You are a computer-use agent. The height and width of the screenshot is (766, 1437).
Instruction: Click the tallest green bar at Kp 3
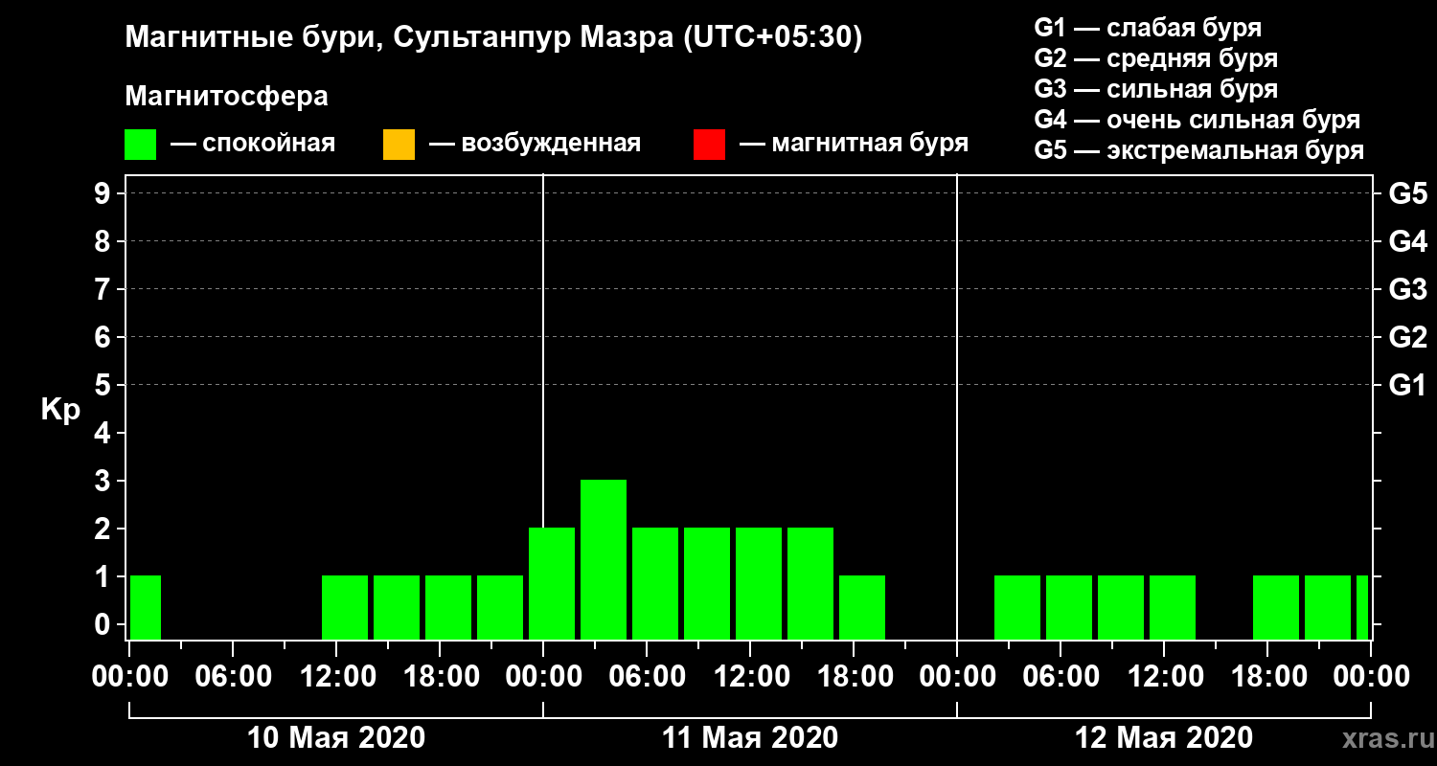point(604,559)
